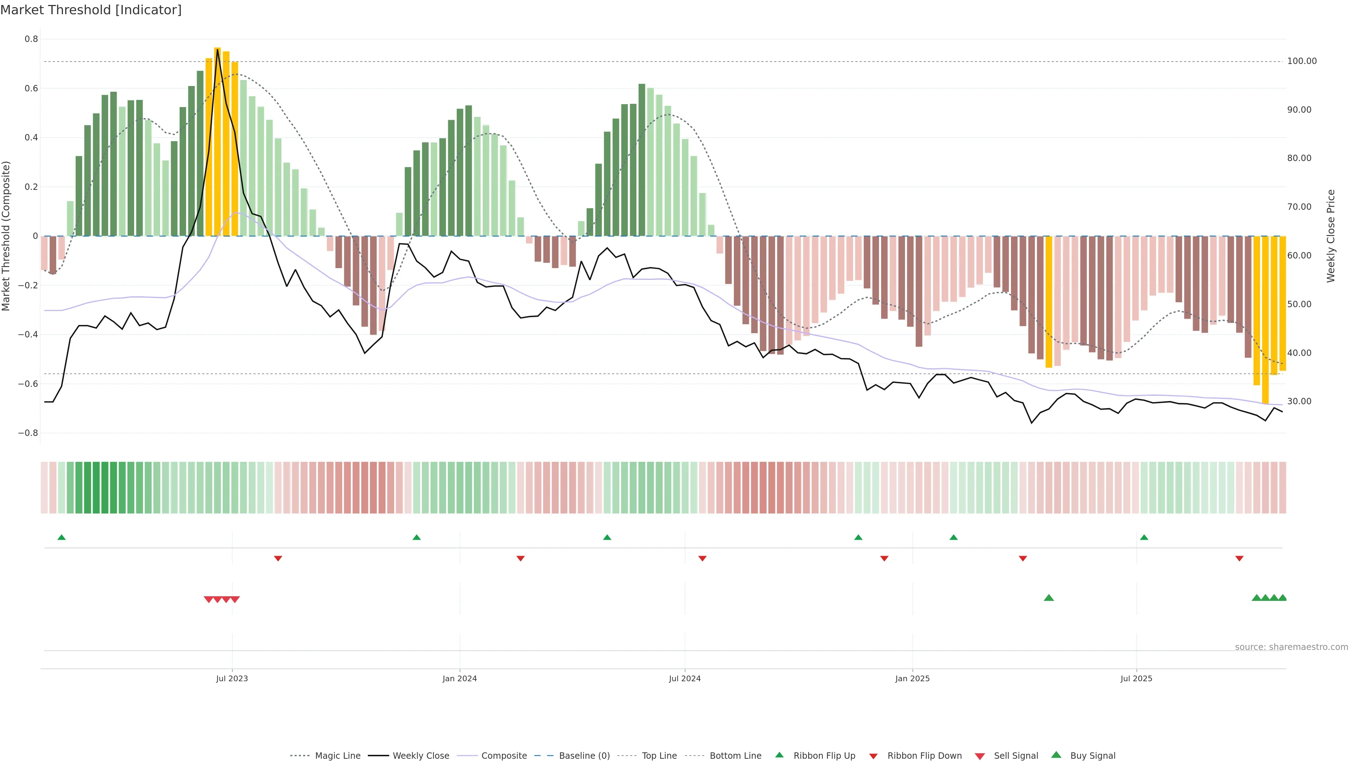
Task: Click the Buy Signal legend icon
Action: click(1056, 755)
